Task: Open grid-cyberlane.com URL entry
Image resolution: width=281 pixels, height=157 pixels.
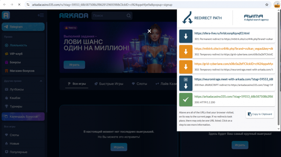Action: pyautogui.click(x=233, y=64)
